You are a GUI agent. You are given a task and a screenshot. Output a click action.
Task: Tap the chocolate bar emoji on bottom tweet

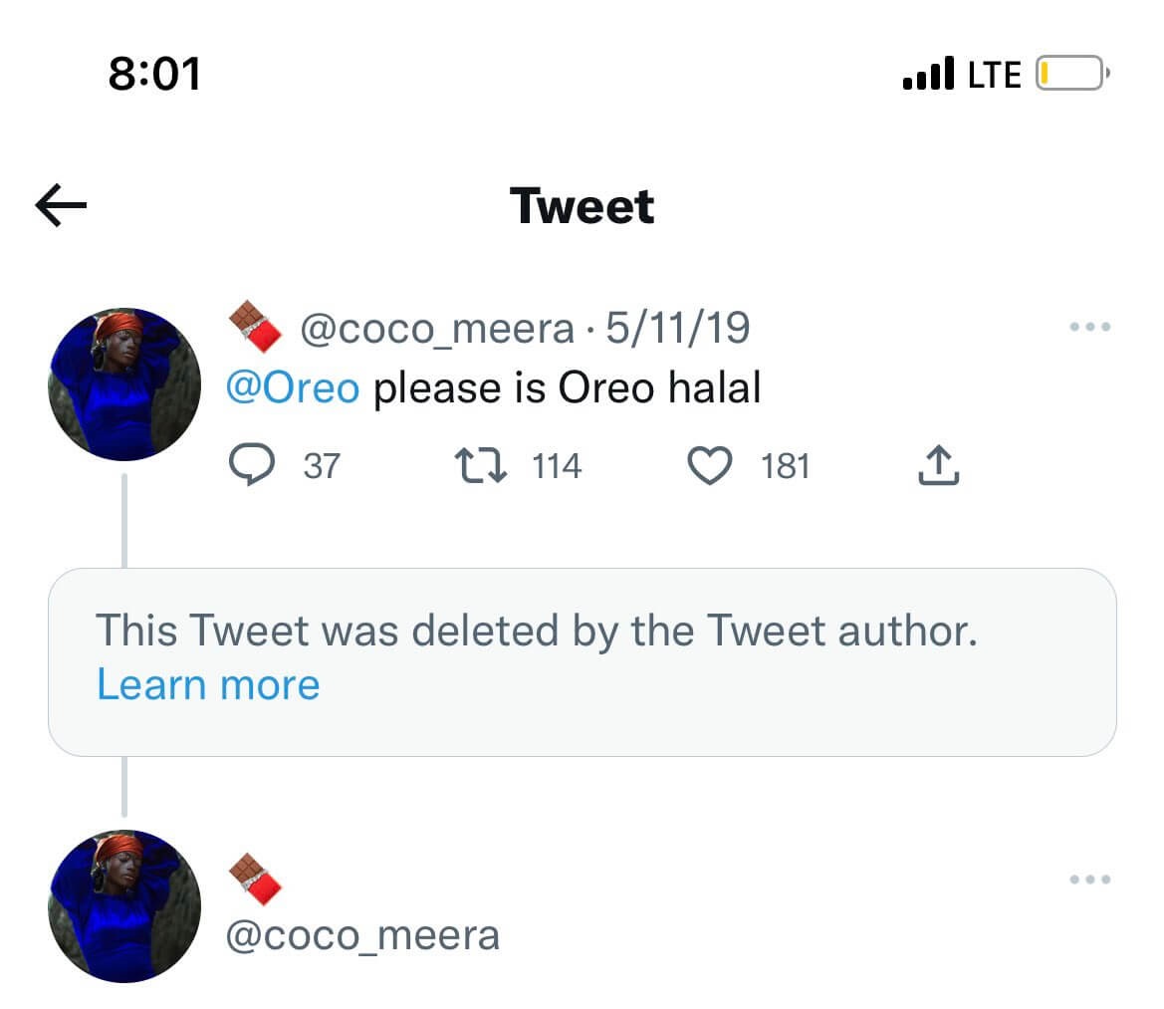254,880
